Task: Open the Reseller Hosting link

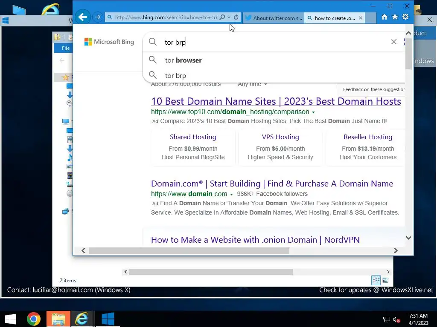Action: (368, 137)
